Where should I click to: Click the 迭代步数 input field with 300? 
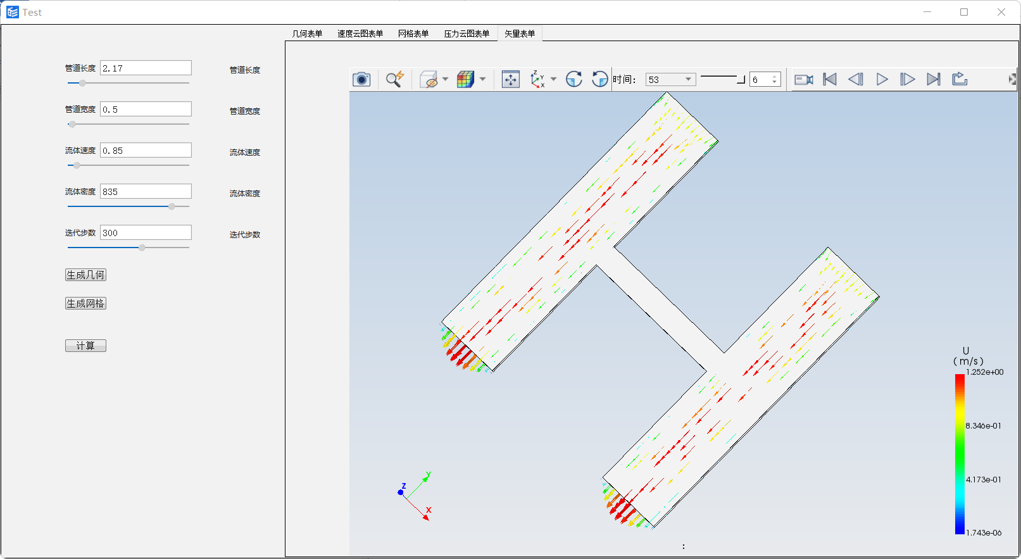click(146, 232)
